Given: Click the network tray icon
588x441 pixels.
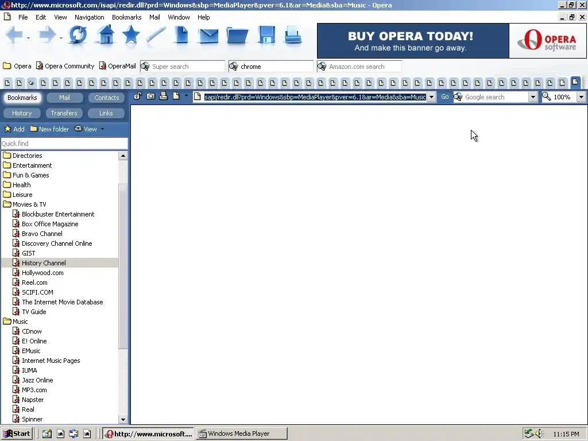Looking at the screenshot, I should 529,434.
